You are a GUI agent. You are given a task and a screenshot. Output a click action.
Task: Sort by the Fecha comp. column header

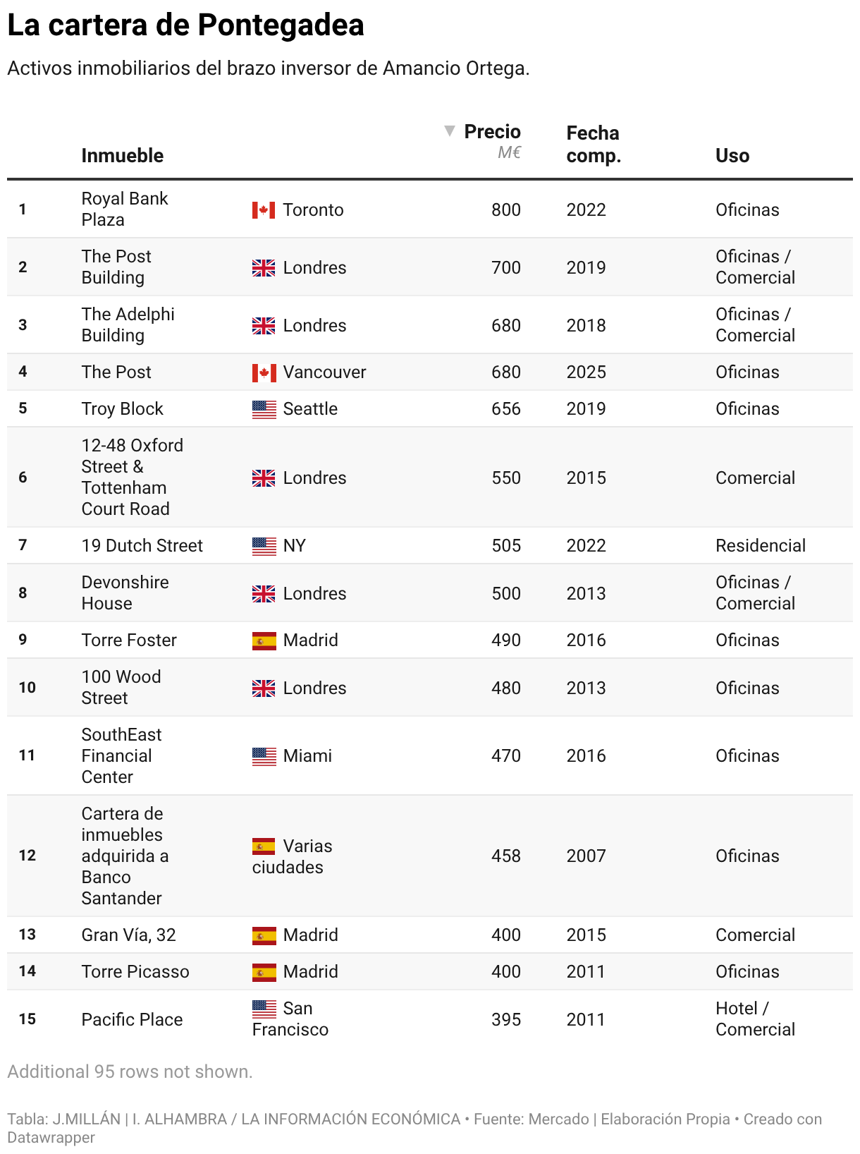pos(593,144)
